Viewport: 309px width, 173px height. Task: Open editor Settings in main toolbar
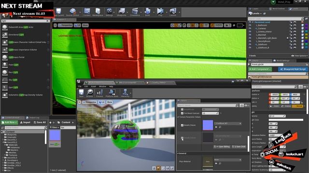[109, 12]
